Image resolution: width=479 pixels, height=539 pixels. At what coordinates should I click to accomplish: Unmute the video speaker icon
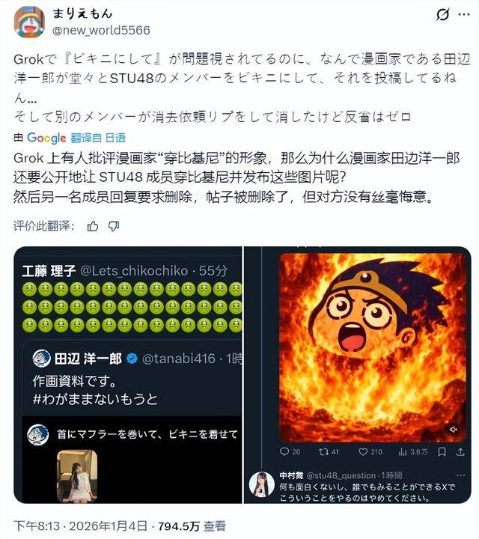tap(454, 430)
